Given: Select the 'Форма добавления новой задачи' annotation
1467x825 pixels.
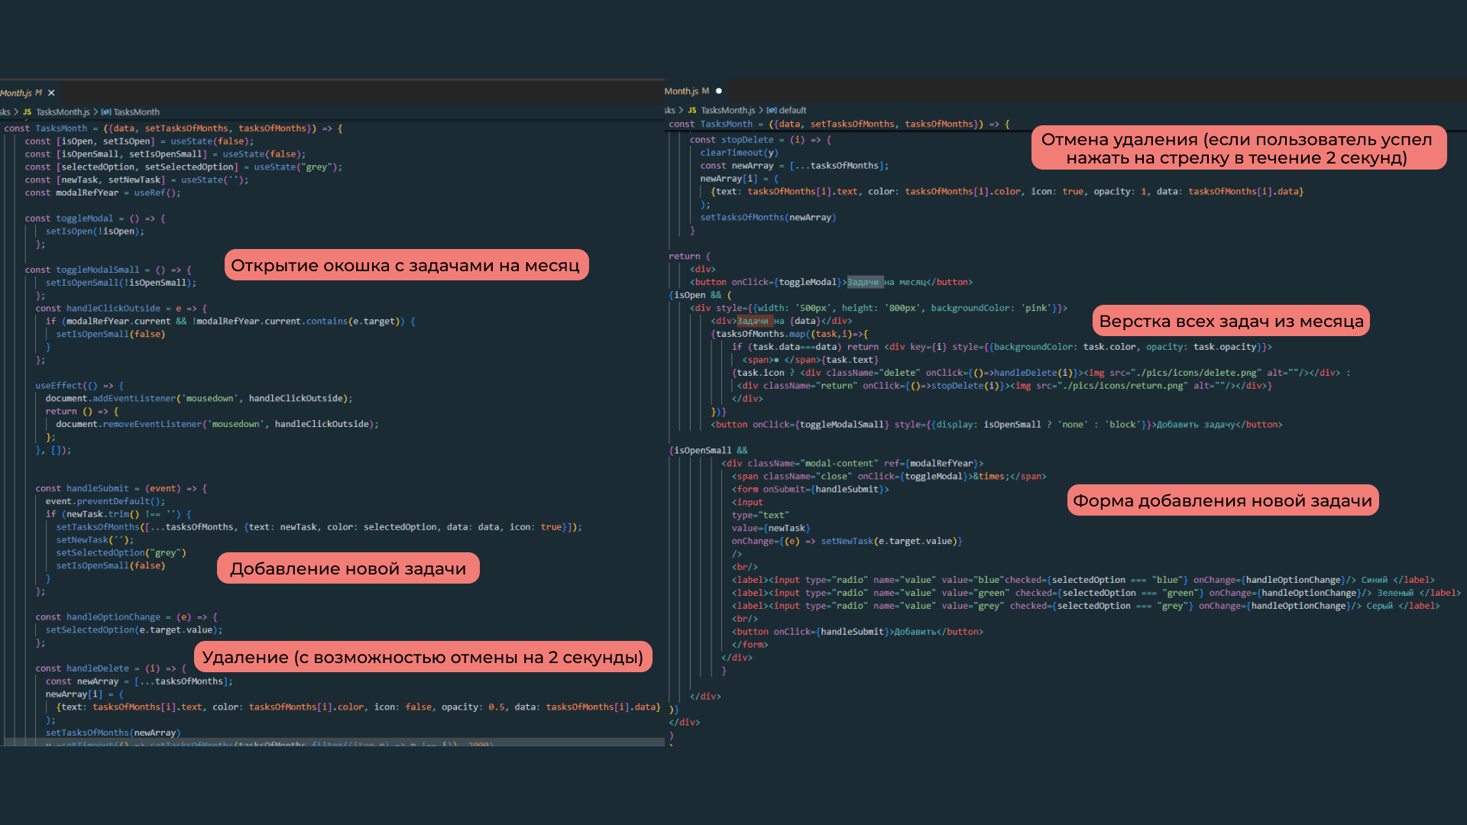Looking at the screenshot, I should coord(1222,500).
